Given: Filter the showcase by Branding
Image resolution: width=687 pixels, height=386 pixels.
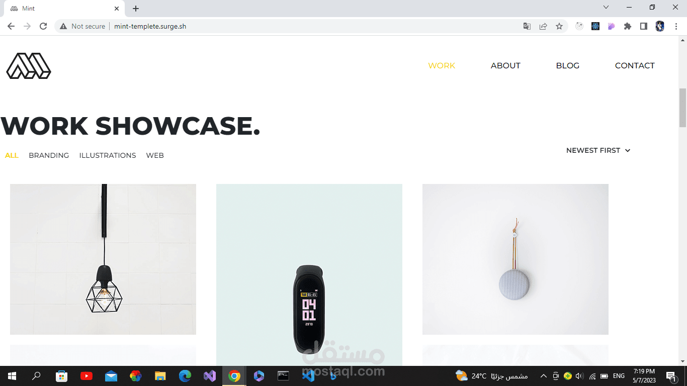Looking at the screenshot, I should [49, 155].
